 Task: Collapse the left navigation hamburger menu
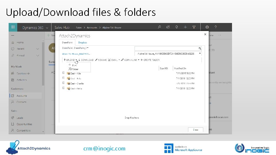pos(13,35)
